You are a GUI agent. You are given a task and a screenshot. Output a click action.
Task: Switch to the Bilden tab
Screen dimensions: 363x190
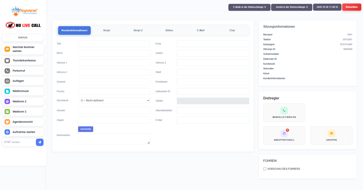coord(169,30)
